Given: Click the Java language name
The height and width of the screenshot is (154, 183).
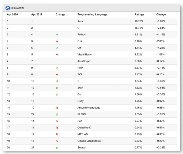Looking at the screenshot, I should tap(80, 22).
